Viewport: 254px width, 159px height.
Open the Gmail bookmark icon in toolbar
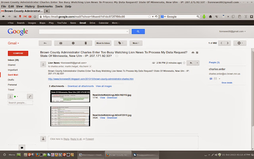click(x=25, y=17)
